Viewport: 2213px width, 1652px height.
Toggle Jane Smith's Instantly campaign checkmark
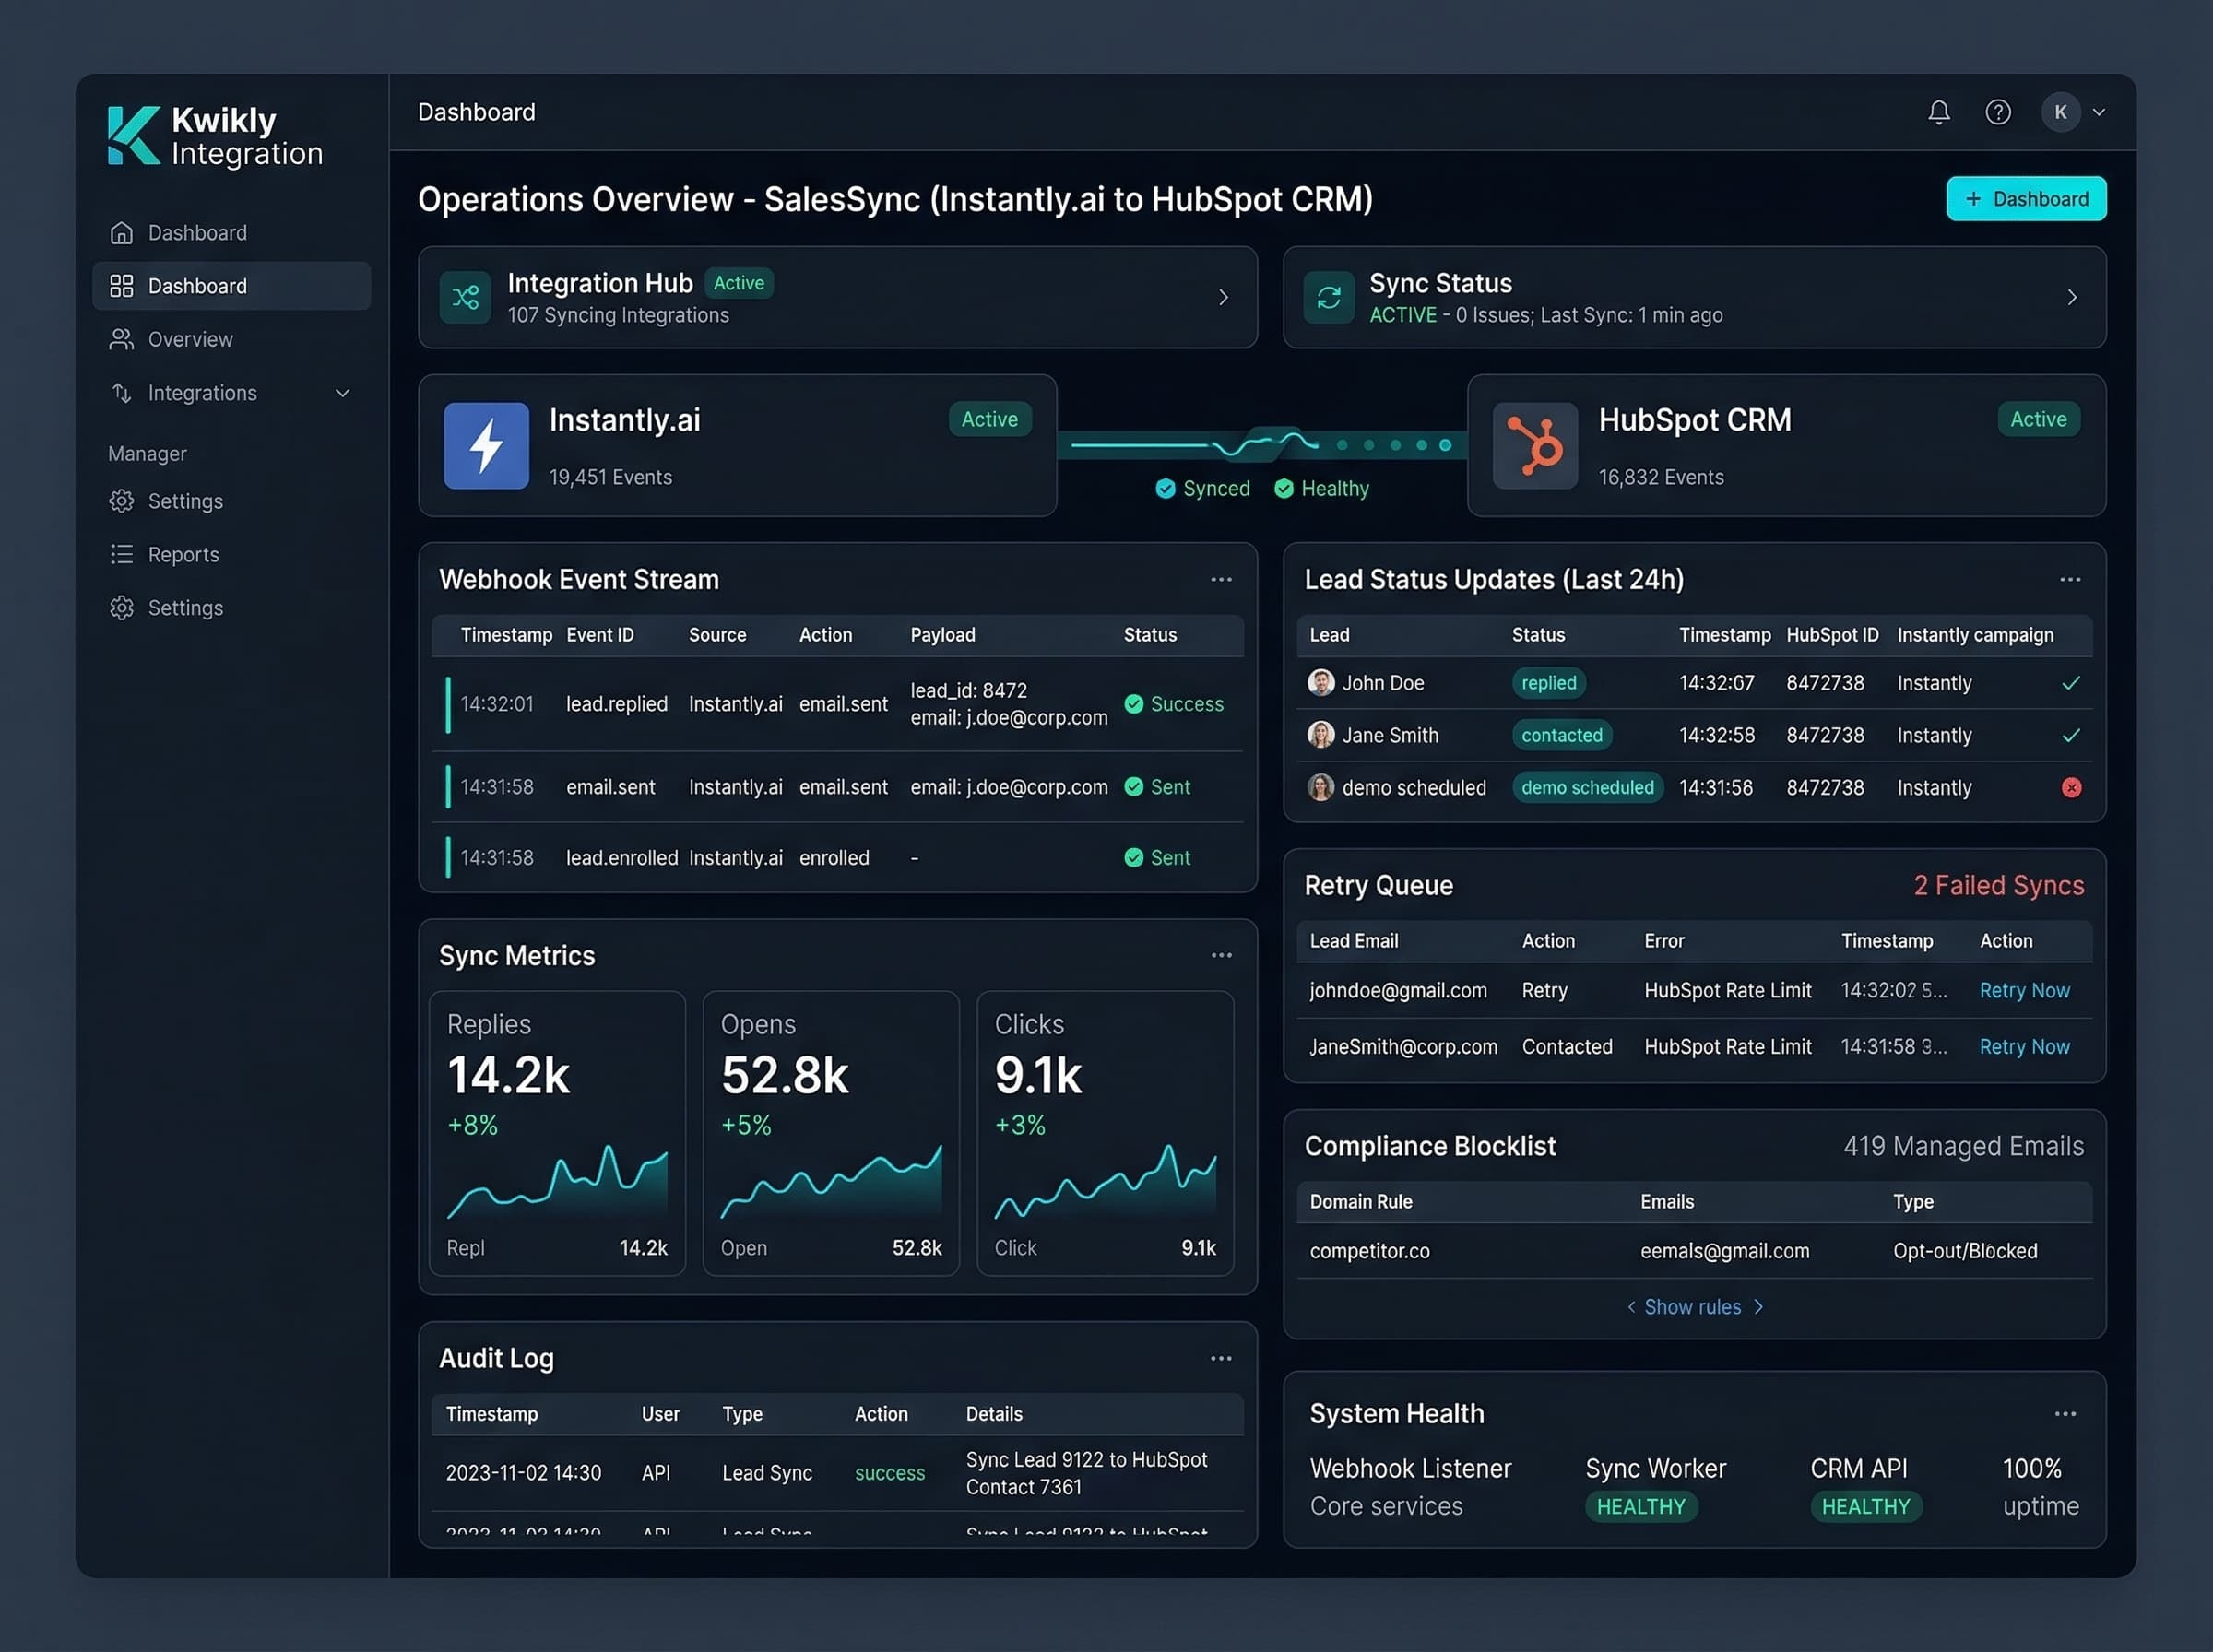2071,735
